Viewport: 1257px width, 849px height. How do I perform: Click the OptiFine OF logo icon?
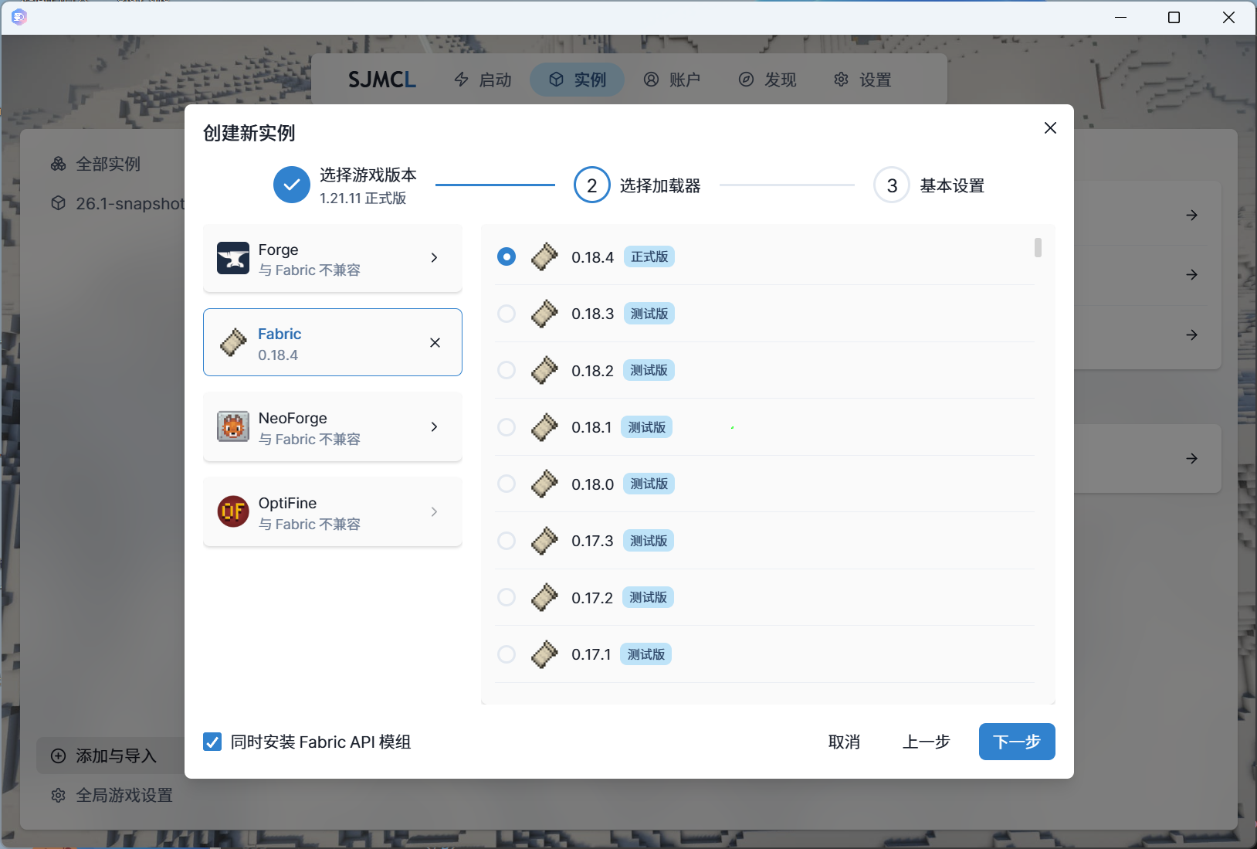pos(232,511)
